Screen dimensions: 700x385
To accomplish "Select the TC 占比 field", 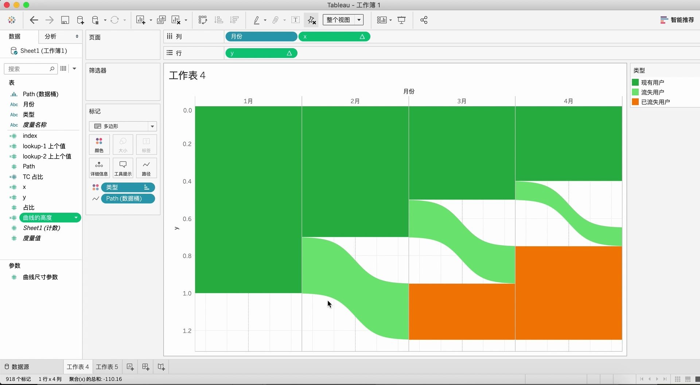I will (x=33, y=177).
